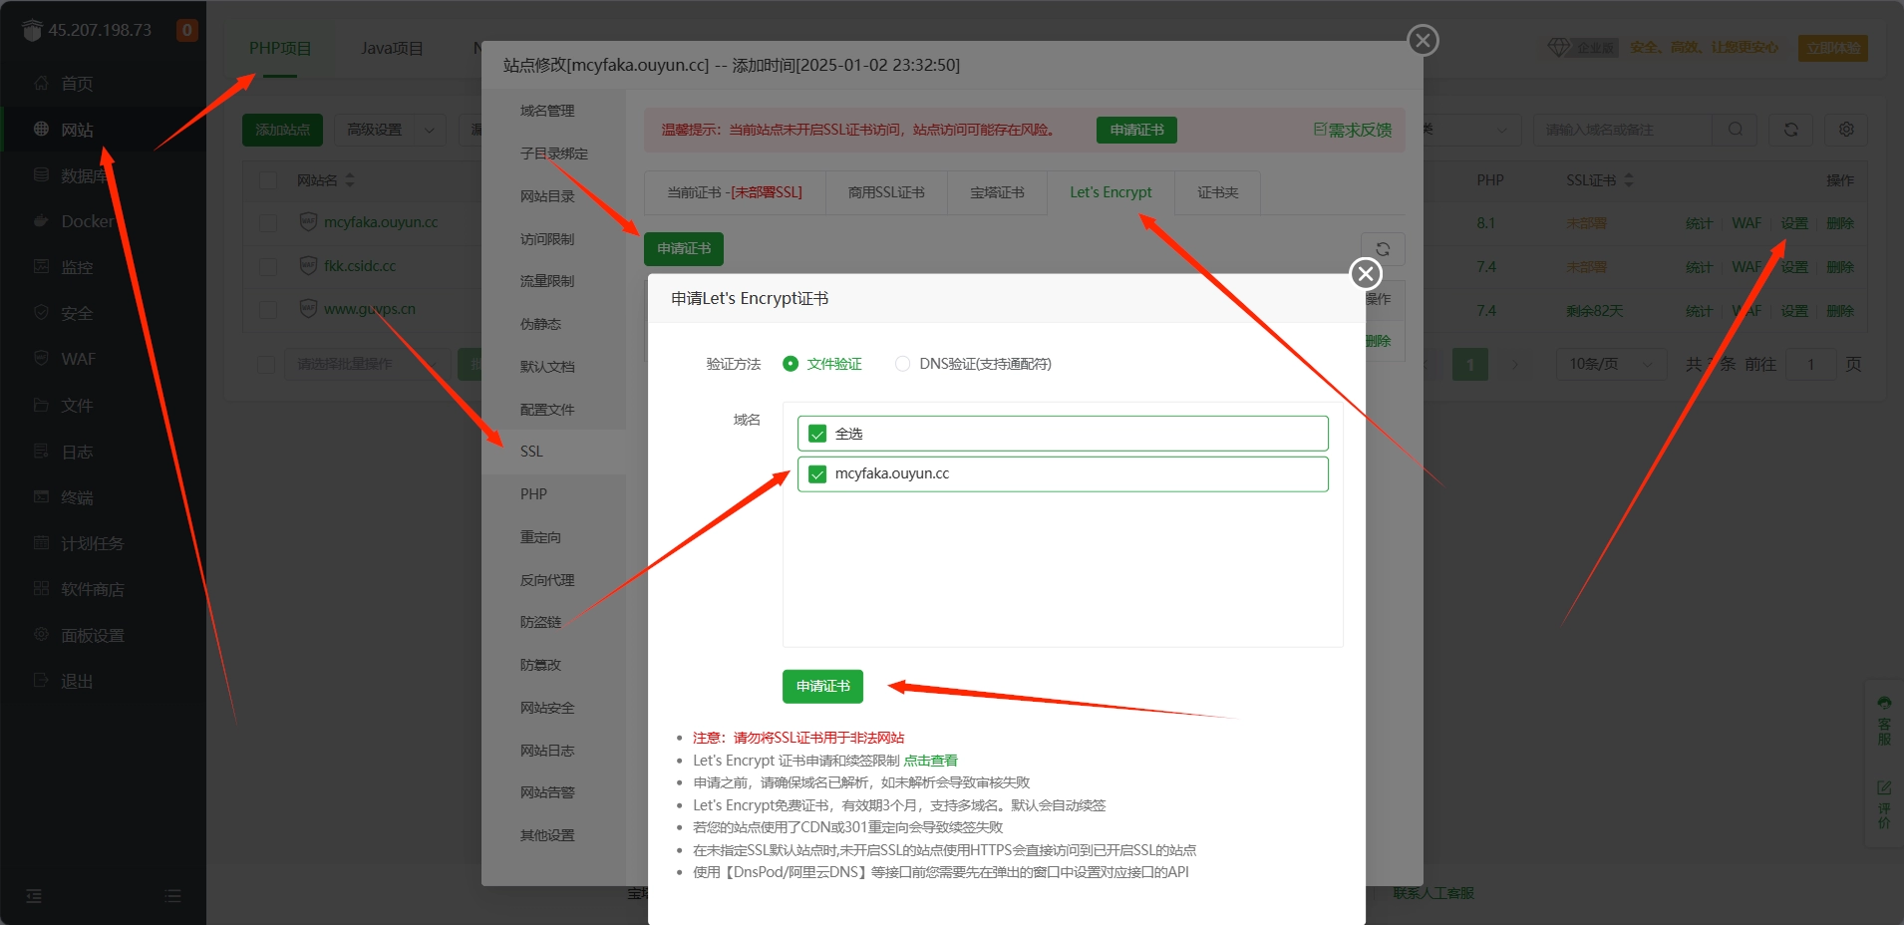Tick the checkbox beside the batch operation dropdown
Image resolution: width=1904 pixels, height=925 pixels.
(266, 364)
